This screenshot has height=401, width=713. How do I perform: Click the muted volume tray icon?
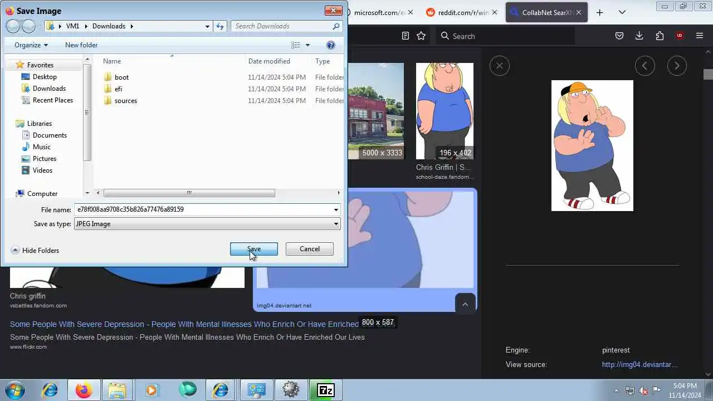(644, 390)
